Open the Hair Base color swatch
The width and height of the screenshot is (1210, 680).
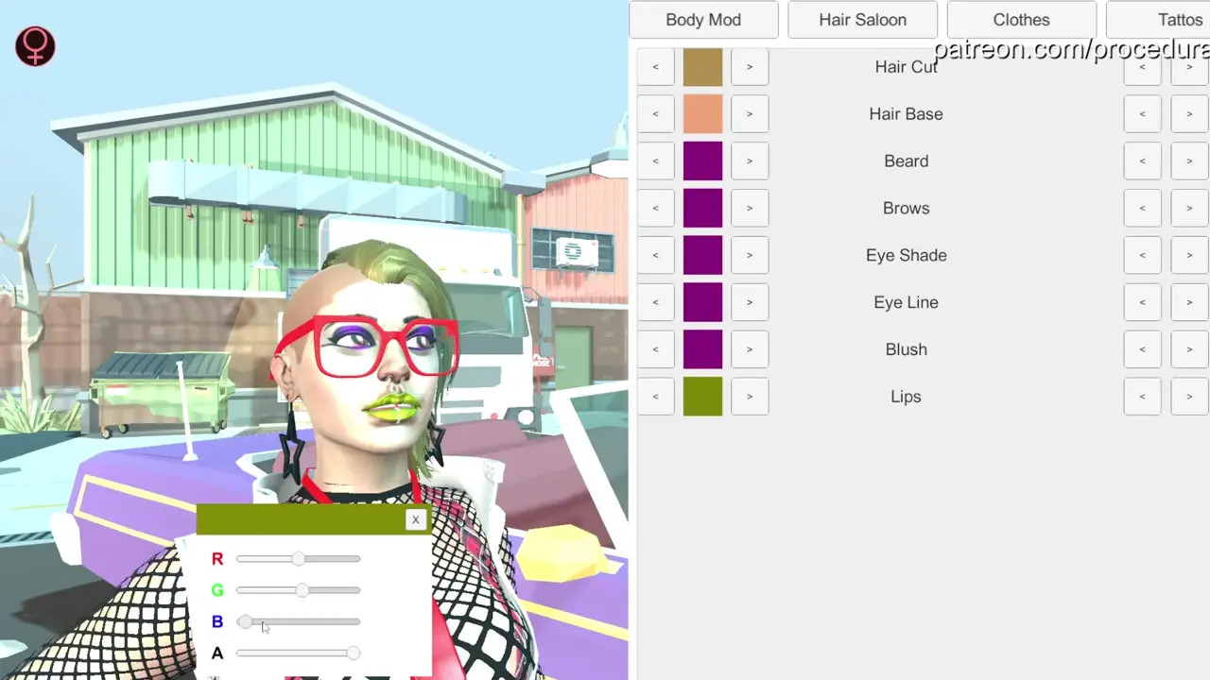[x=702, y=114]
